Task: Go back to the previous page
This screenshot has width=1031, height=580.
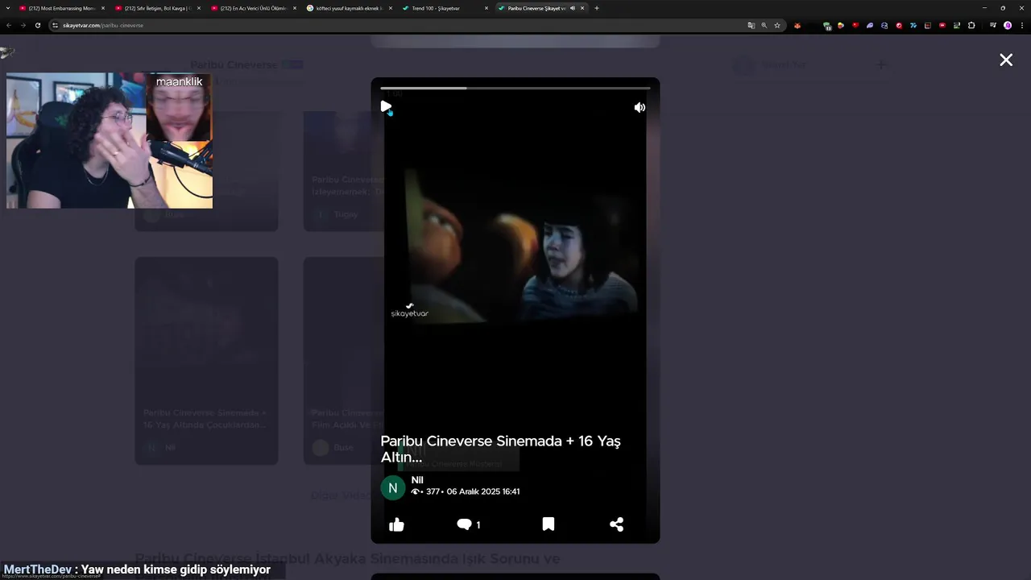Action: [x=9, y=25]
